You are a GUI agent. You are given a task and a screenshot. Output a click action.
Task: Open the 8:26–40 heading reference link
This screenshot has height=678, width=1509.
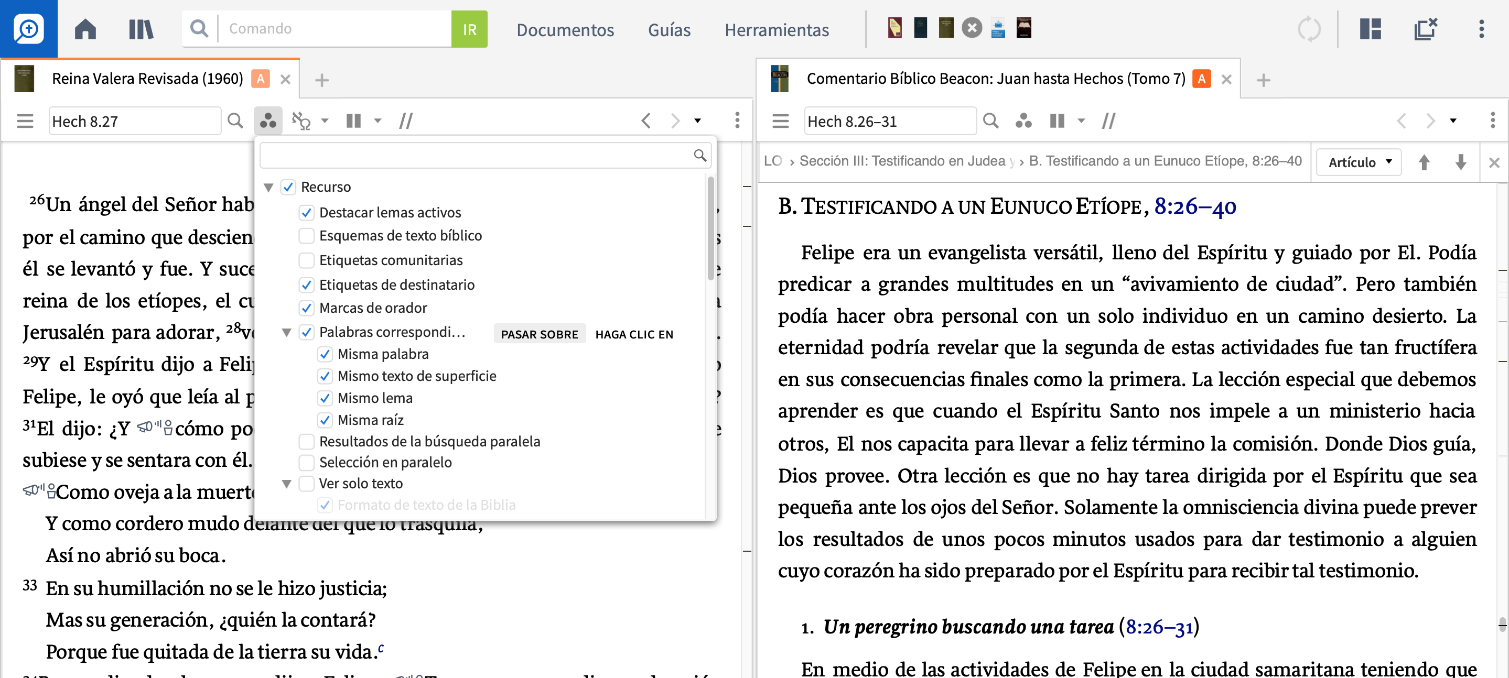click(x=1195, y=206)
